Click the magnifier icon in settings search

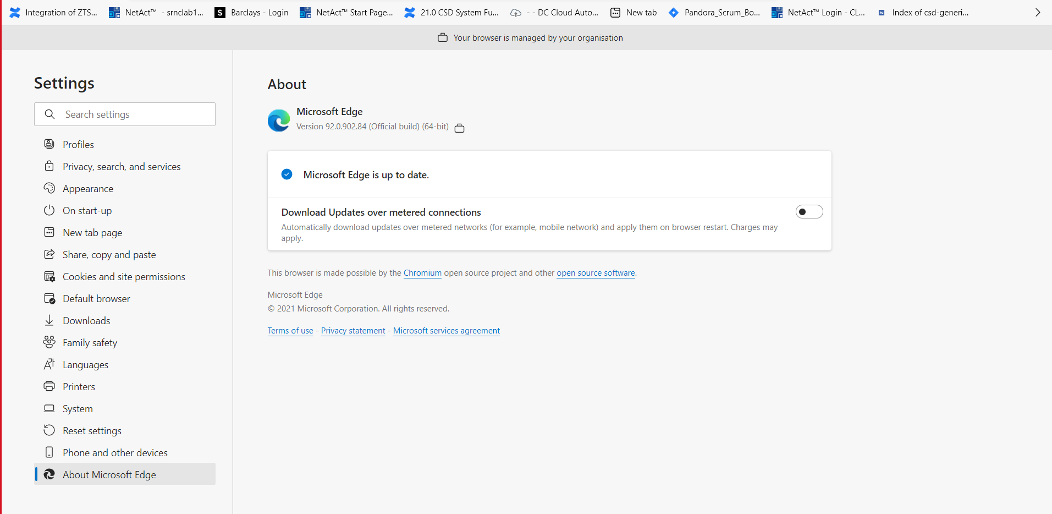(49, 114)
